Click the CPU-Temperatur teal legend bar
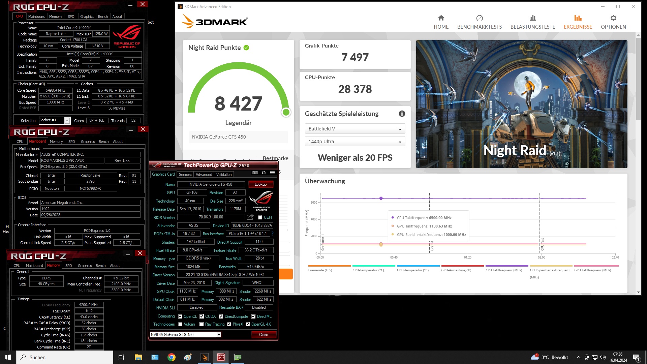 click(x=374, y=266)
